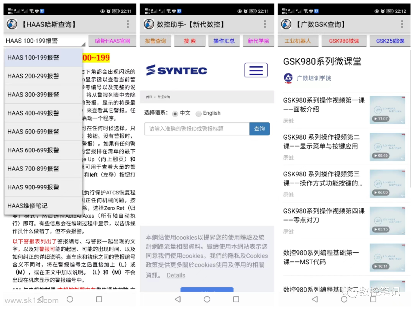Choose HAAS 200-299报警 from dropdown list
The height and width of the screenshot is (310, 414).
(x=44, y=76)
